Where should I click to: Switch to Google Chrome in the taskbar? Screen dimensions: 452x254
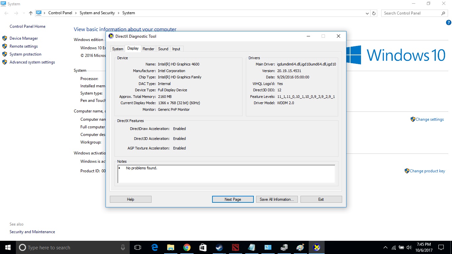tap(187, 247)
